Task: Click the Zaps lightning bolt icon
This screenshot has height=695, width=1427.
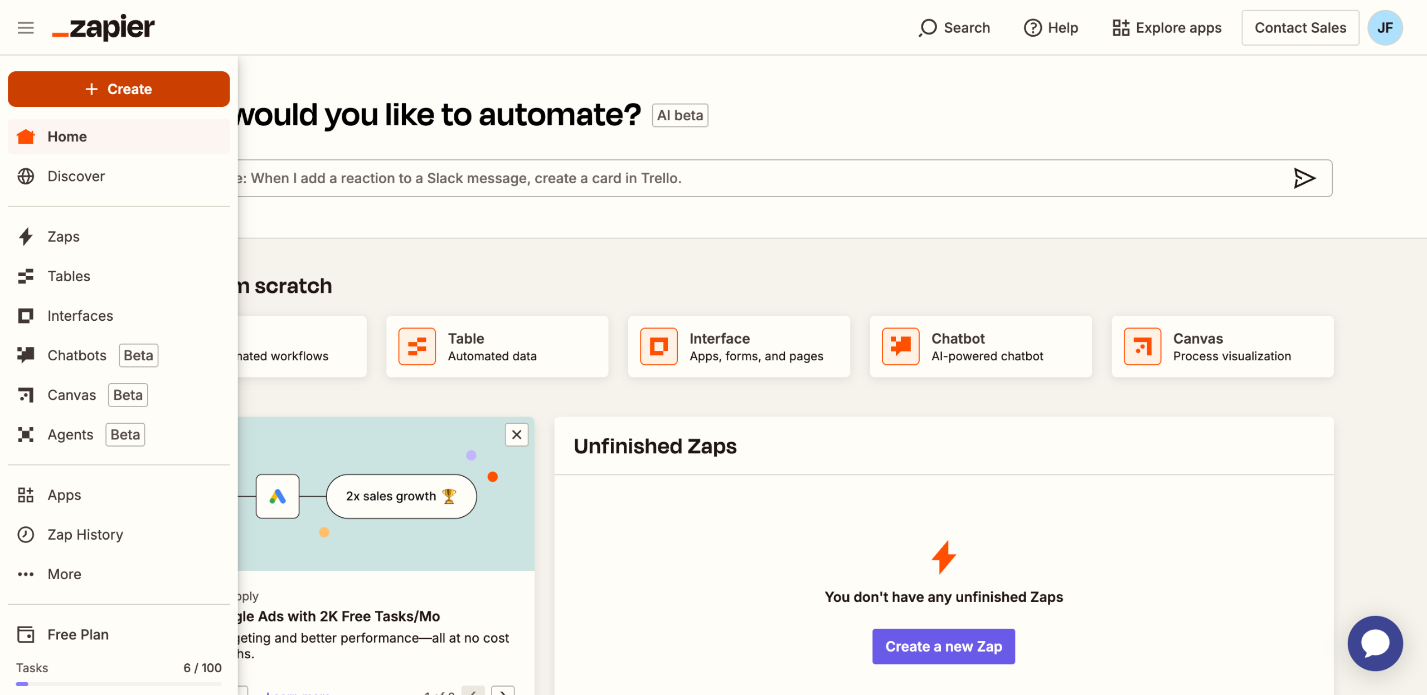Action: tap(26, 237)
